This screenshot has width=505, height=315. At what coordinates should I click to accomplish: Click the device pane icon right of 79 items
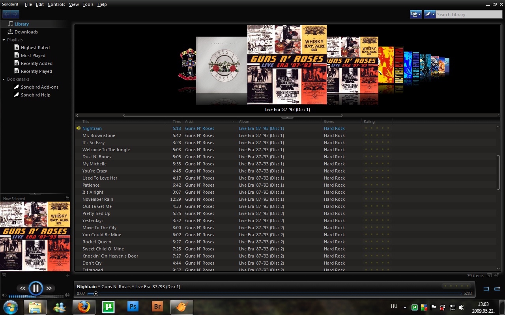click(x=497, y=276)
